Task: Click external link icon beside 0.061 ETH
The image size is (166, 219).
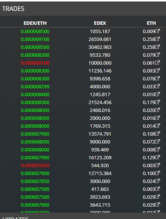Action: tap(157, 63)
